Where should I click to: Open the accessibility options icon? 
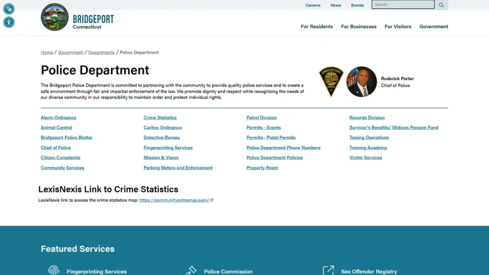click(9, 22)
